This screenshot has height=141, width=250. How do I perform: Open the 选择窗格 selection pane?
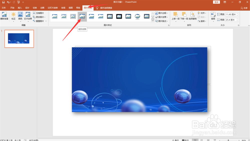(x=192, y=16)
